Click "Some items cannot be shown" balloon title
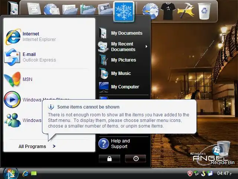This screenshot has height=179, width=238. (88, 107)
